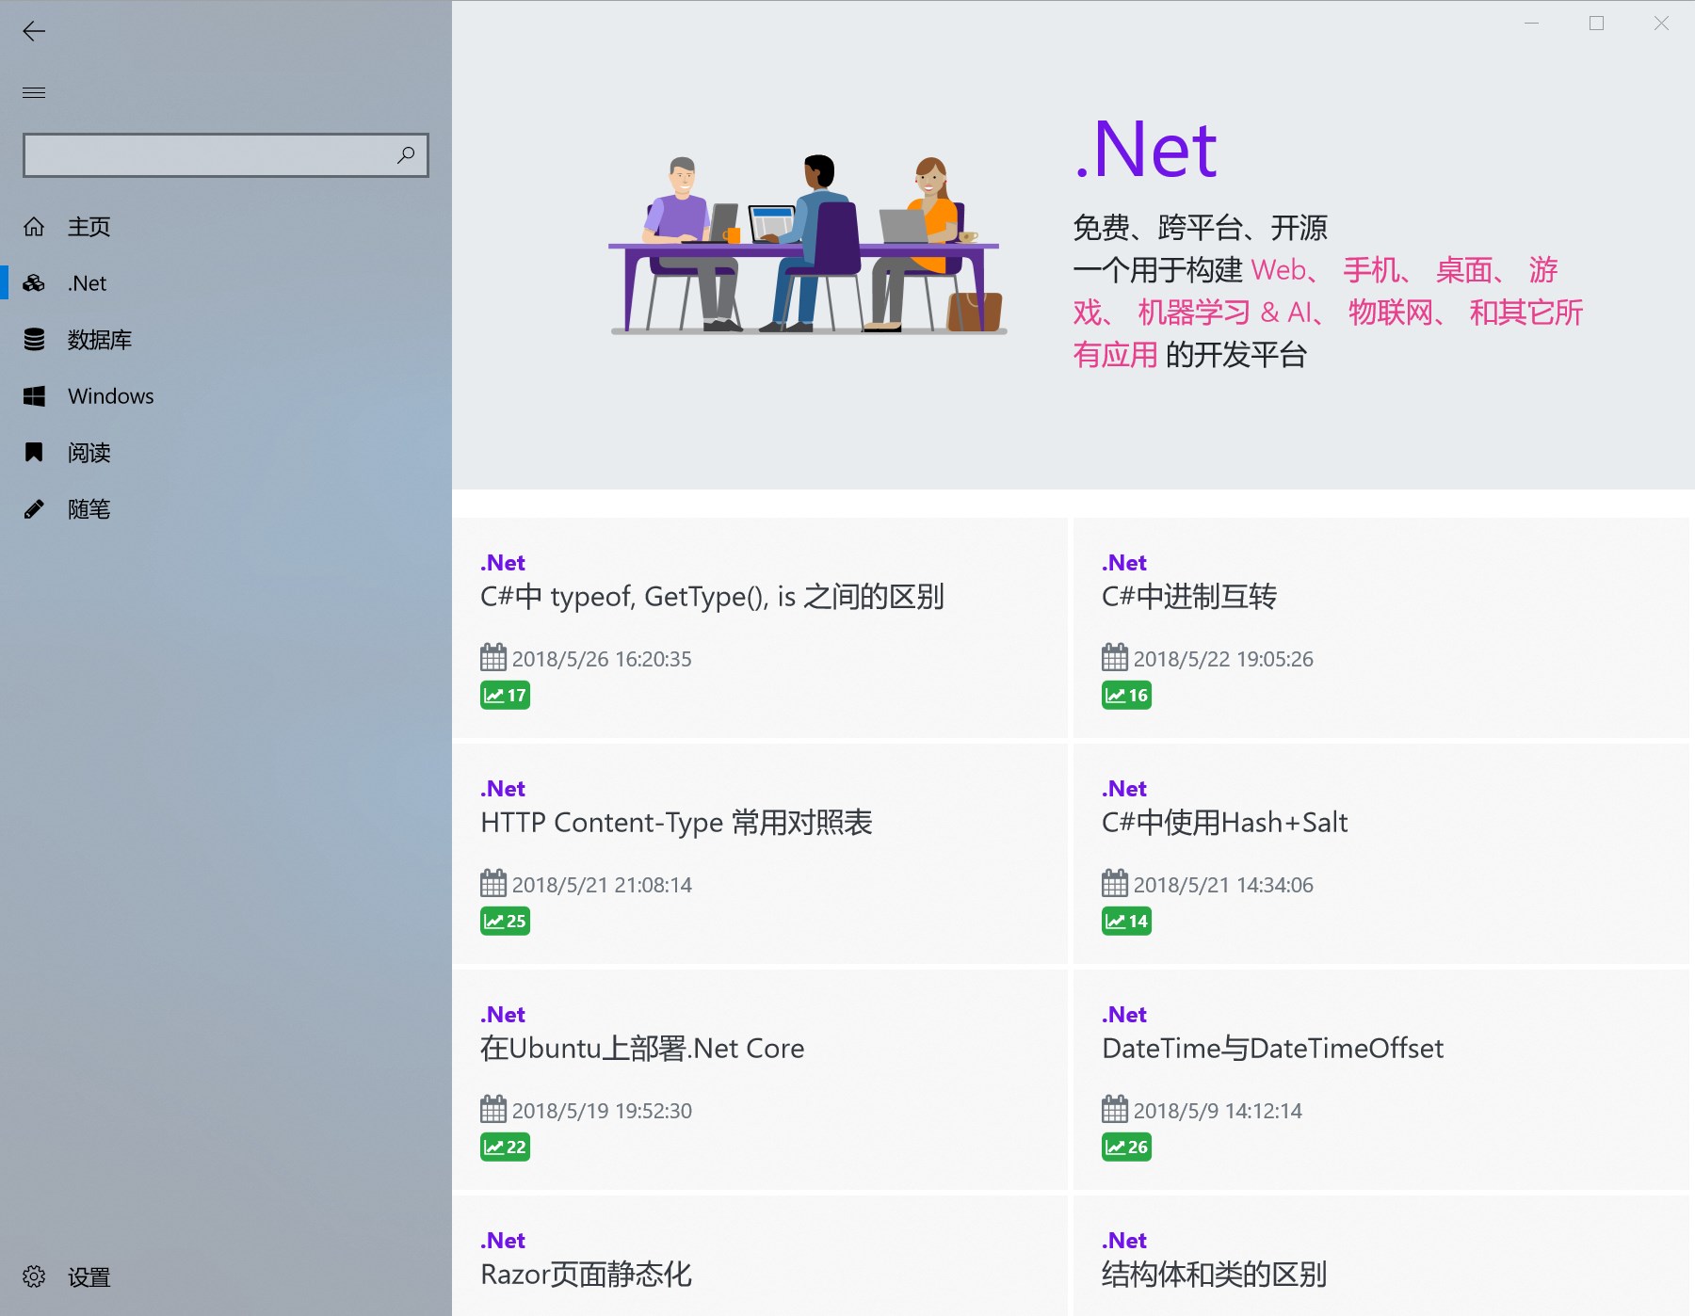Select the .Net sidebar icon

[x=34, y=283]
